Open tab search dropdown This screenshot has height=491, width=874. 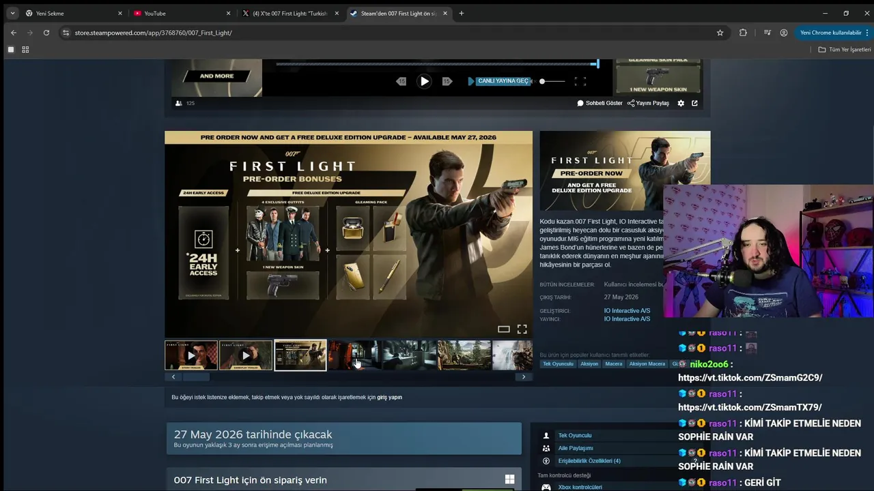coord(12,13)
